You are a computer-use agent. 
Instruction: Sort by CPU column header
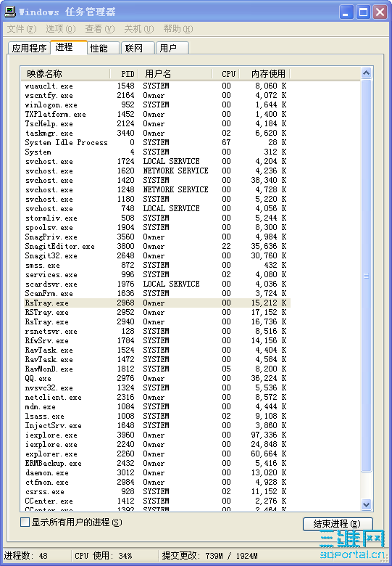(226, 73)
